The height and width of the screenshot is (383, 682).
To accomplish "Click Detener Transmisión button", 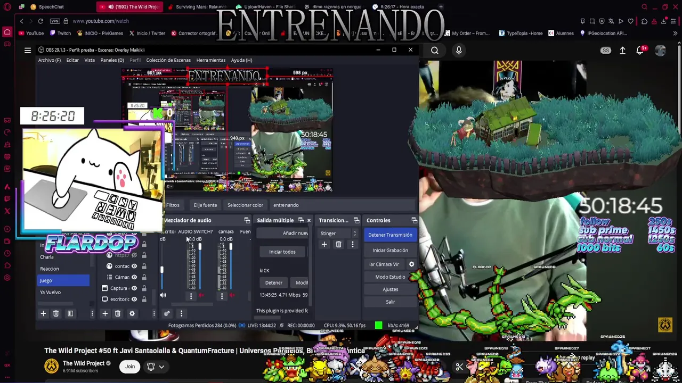I will (x=390, y=235).
